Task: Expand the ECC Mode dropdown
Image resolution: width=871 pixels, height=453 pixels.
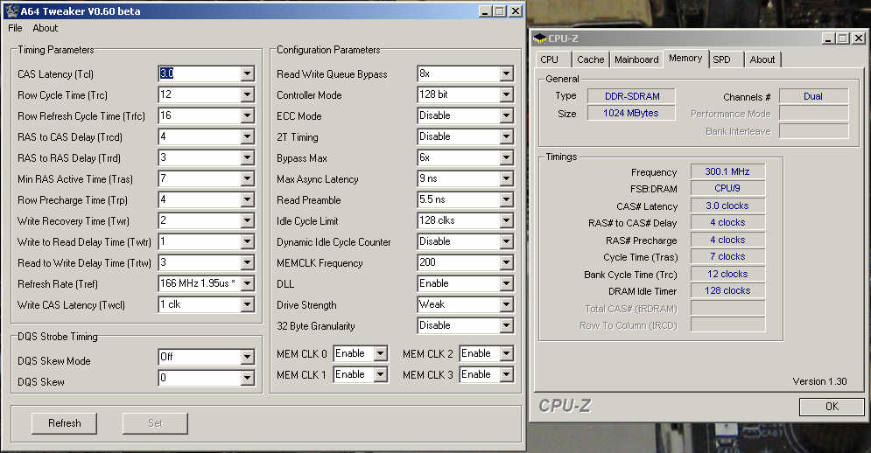Action: click(x=506, y=116)
